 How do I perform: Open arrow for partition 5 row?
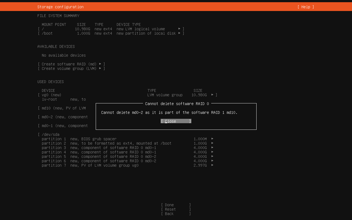(x=212, y=156)
